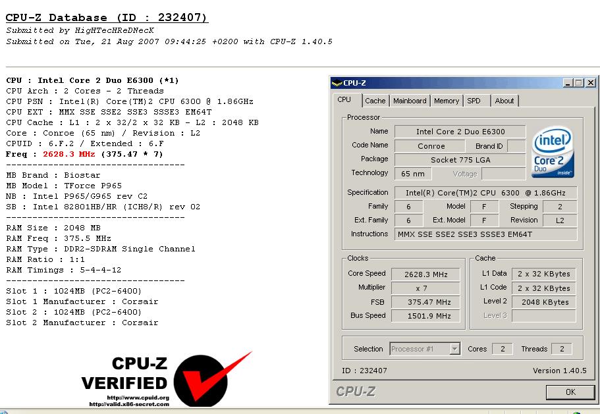Screen dimensions: 600x414
Task: Click the CPU-Z Verified checkmark badge
Action: pyautogui.click(x=212, y=379)
